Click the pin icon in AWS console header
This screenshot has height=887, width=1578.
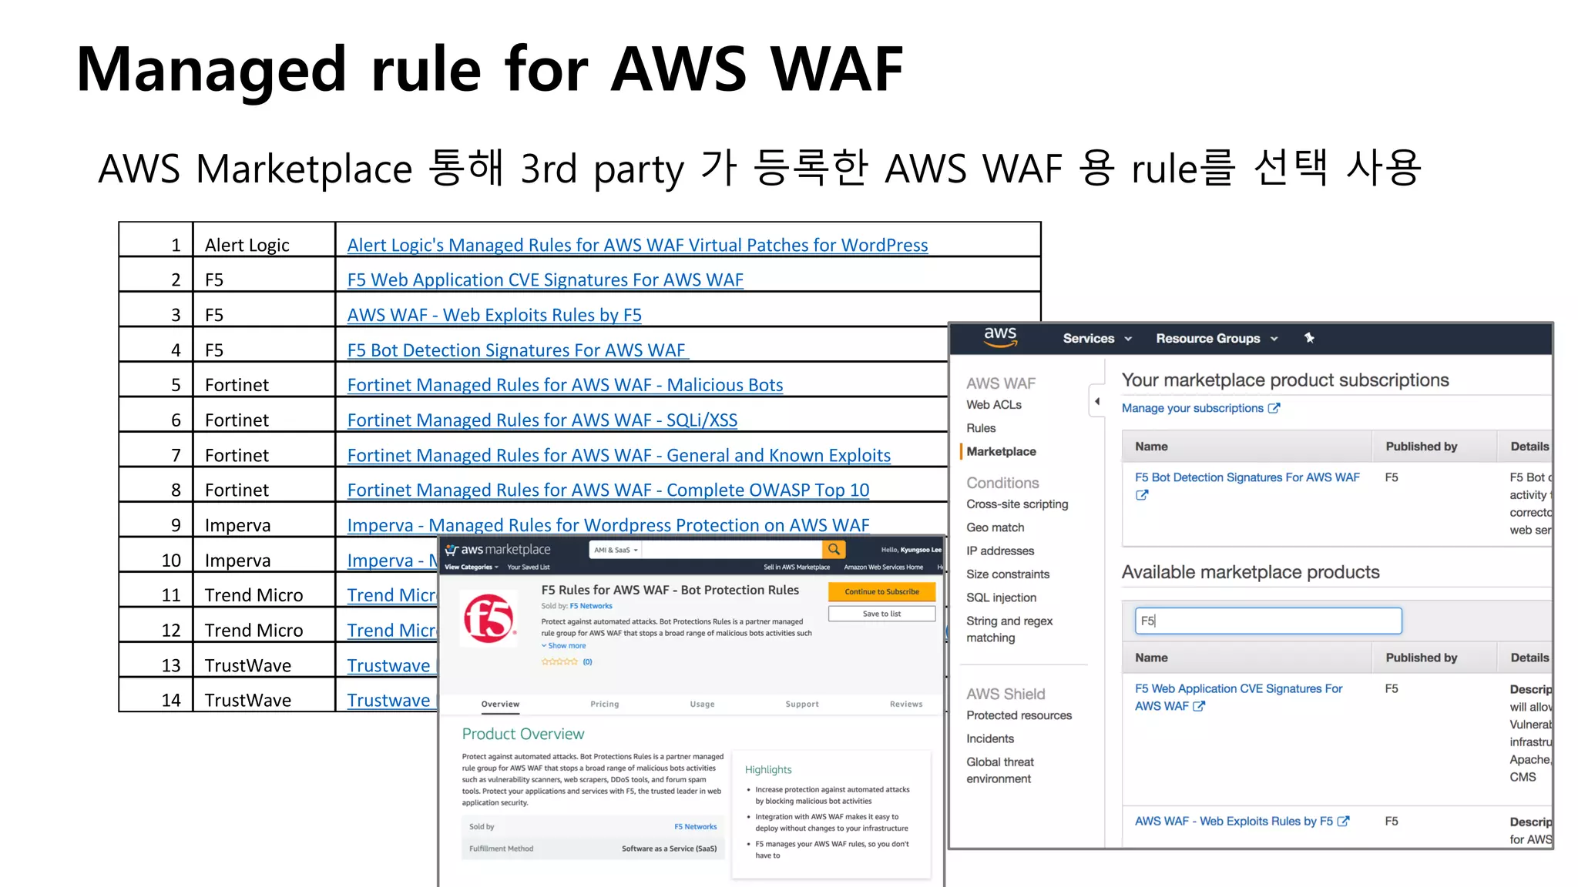(x=1309, y=338)
